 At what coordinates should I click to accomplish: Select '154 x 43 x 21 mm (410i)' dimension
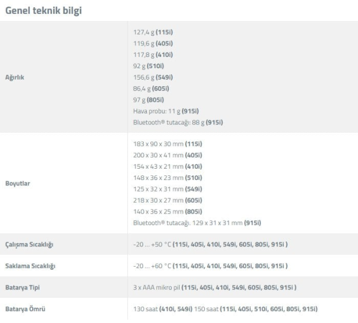pyautogui.click(x=168, y=166)
